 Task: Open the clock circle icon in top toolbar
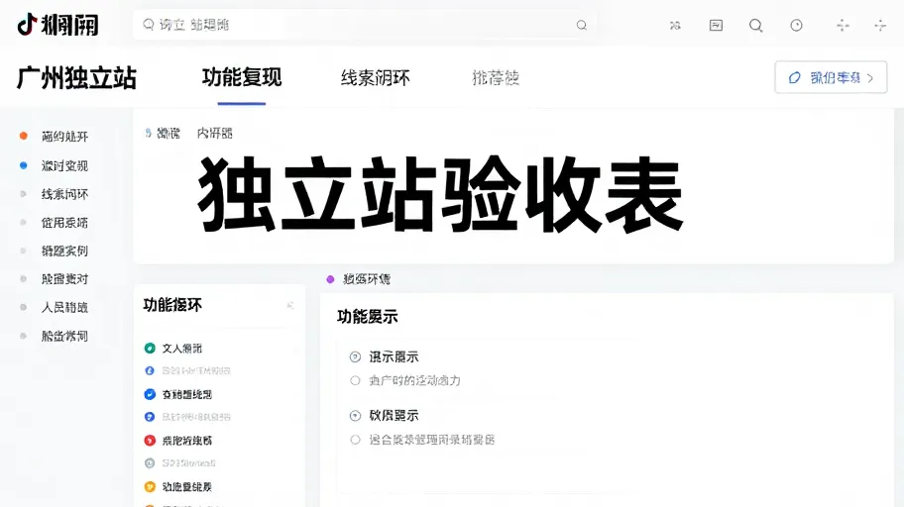click(796, 25)
